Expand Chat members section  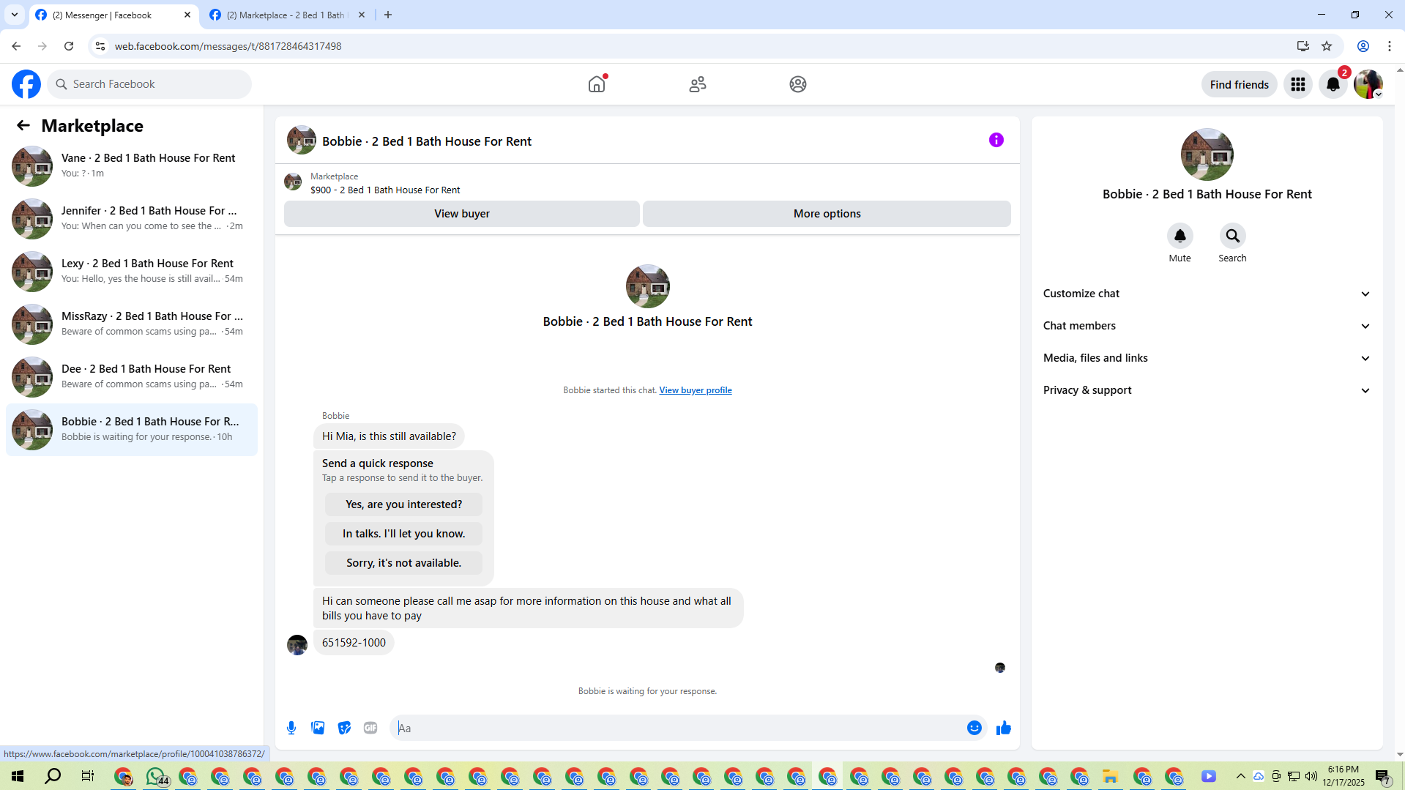[x=1207, y=326]
